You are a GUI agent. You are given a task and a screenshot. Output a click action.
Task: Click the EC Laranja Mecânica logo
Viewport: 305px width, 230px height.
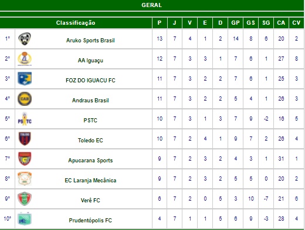(25, 179)
